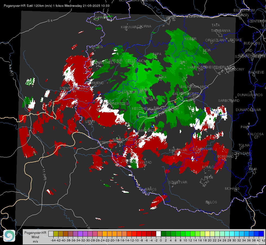
Task: Select the SZENTGOTTHÁRD city label
Action: [x=74, y=88]
